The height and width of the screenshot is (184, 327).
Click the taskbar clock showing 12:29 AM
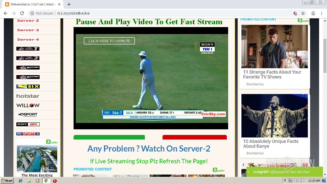314,181
